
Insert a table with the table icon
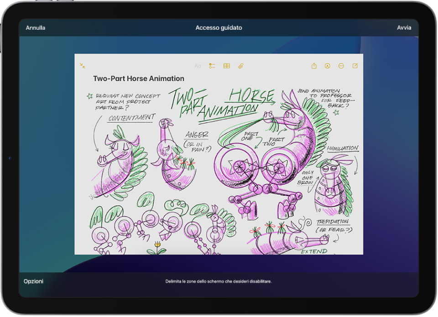[x=227, y=66]
